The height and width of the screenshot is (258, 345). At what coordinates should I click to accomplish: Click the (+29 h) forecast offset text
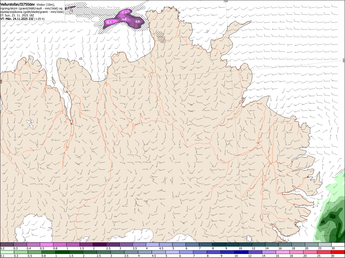pyautogui.click(x=39, y=19)
